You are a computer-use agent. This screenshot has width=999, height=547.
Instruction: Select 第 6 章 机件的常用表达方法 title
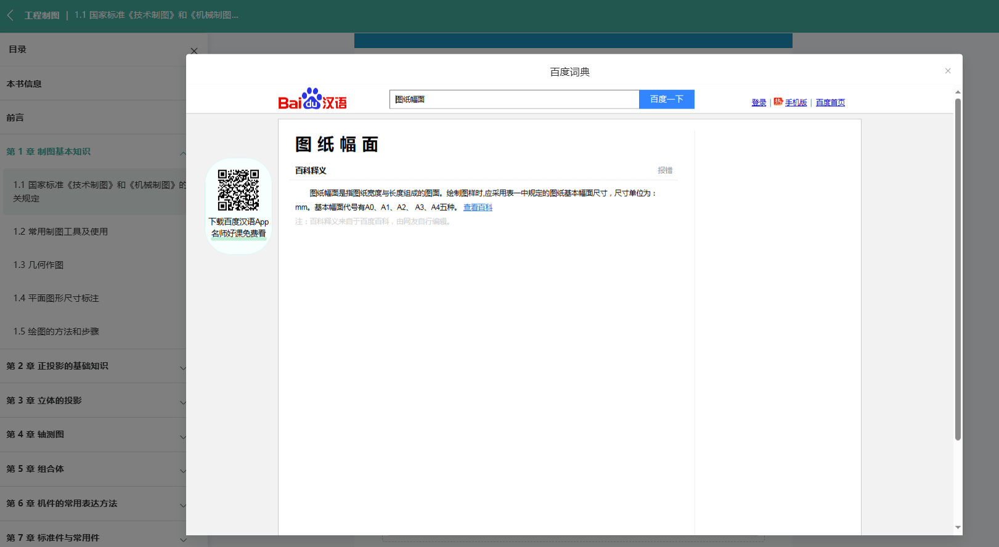(62, 503)
